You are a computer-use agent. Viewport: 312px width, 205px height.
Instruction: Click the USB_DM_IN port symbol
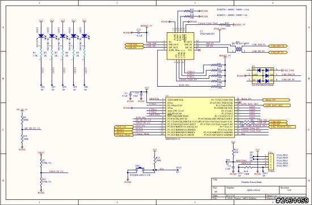tap(278, 46)
